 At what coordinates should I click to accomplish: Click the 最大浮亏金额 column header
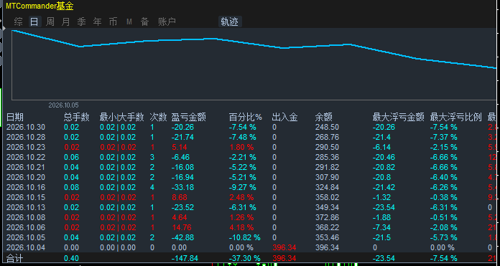(x=398, y=117)
